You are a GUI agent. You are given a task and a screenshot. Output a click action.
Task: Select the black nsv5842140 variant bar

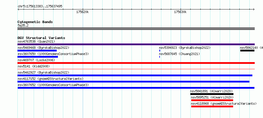(x=247, y=51)
